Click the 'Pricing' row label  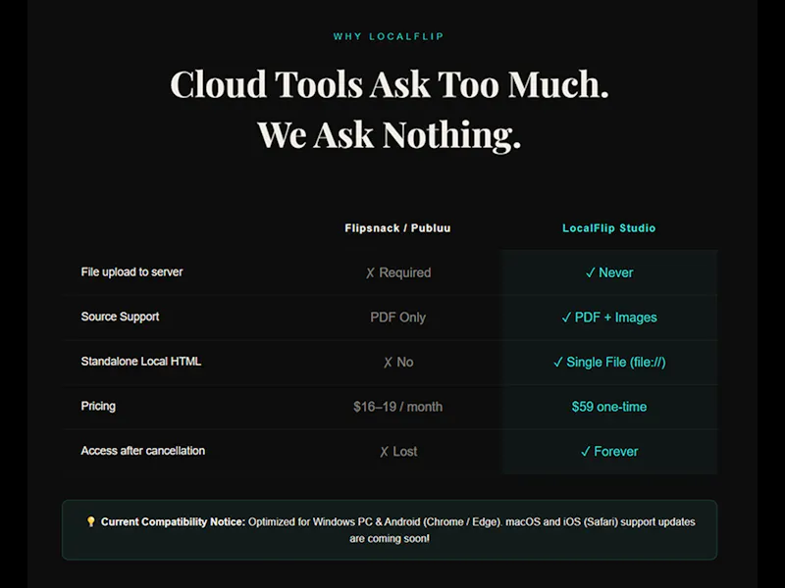[98, 406]
